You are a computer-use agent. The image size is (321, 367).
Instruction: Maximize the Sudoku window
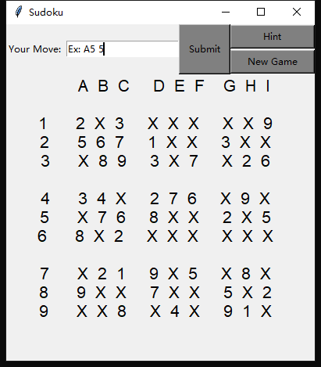[x=261, y=12]
